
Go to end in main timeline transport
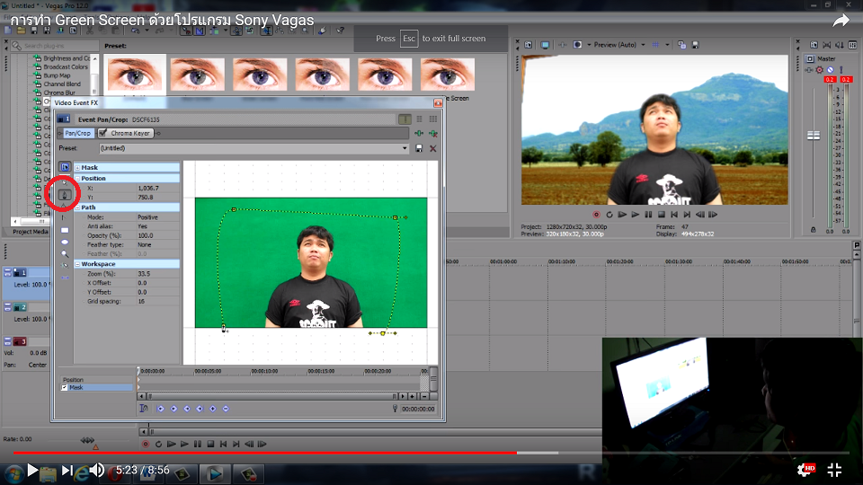(236, 444)
